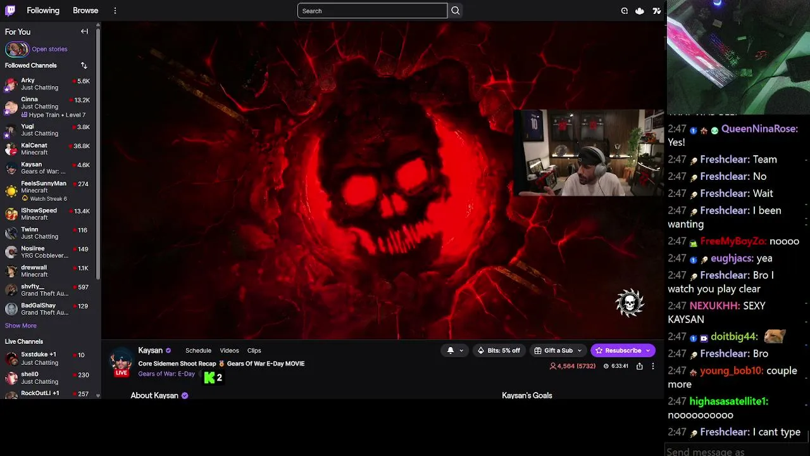The image size is (810, 456).
Task: Click FeelsSunnyMan's channel avatar
Action: [x=11, y=191]
